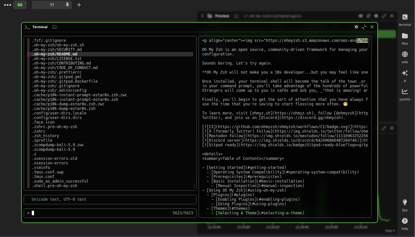The width and height of the screenshot is (415, 237).
Task: Select .cache/p10k-dump-estar0x.zsh entry
Action: point(64,109)
